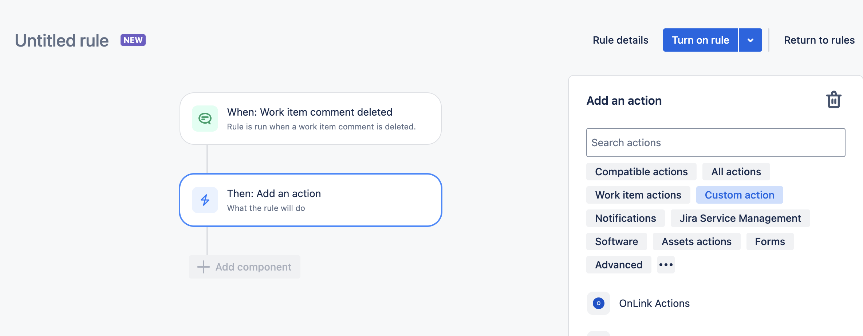
Task: Click into the Search actions field
Action: click(x=716, y=143)
